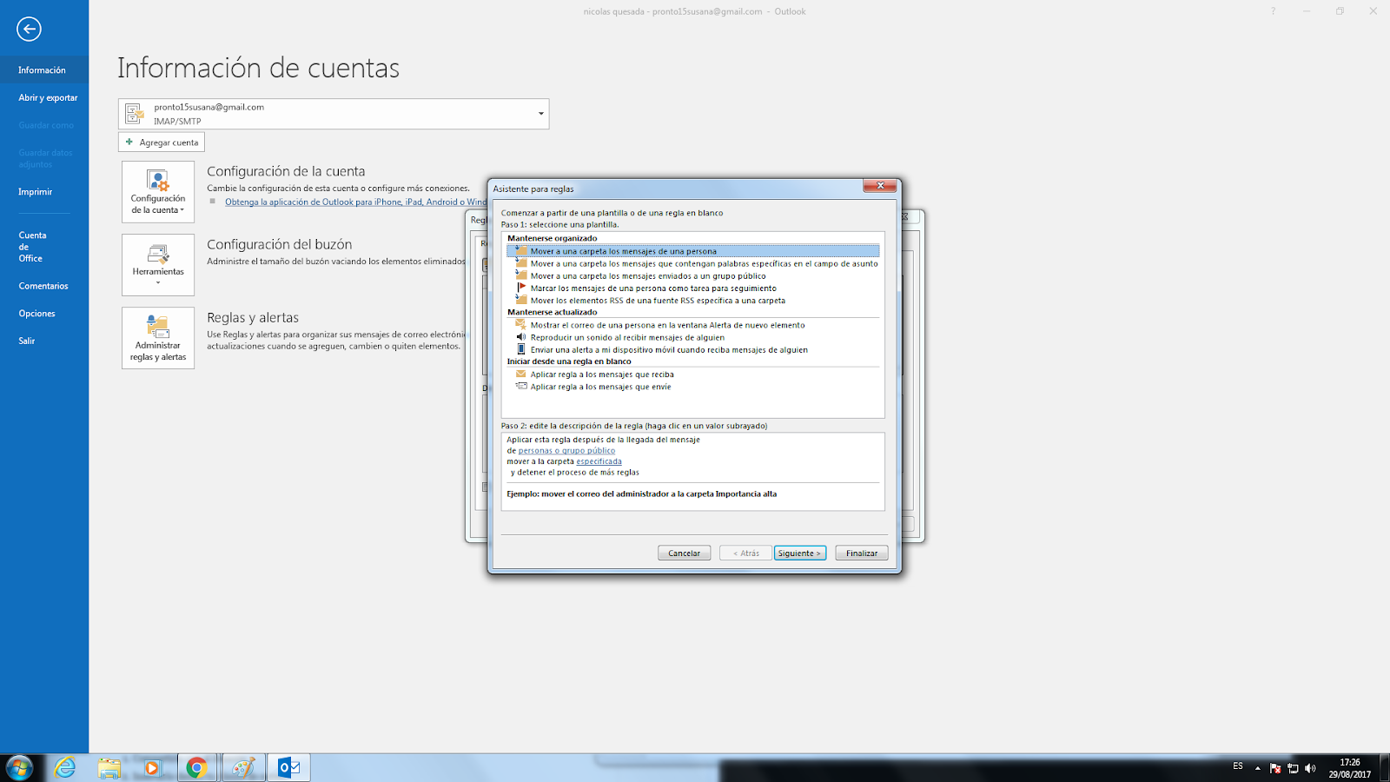Click the Outlook taskbar icon

(288, 767)
